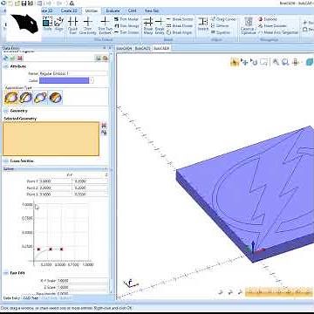
Task: Click upper icon beside Selected Geometry box
Action: click(104, 126)
